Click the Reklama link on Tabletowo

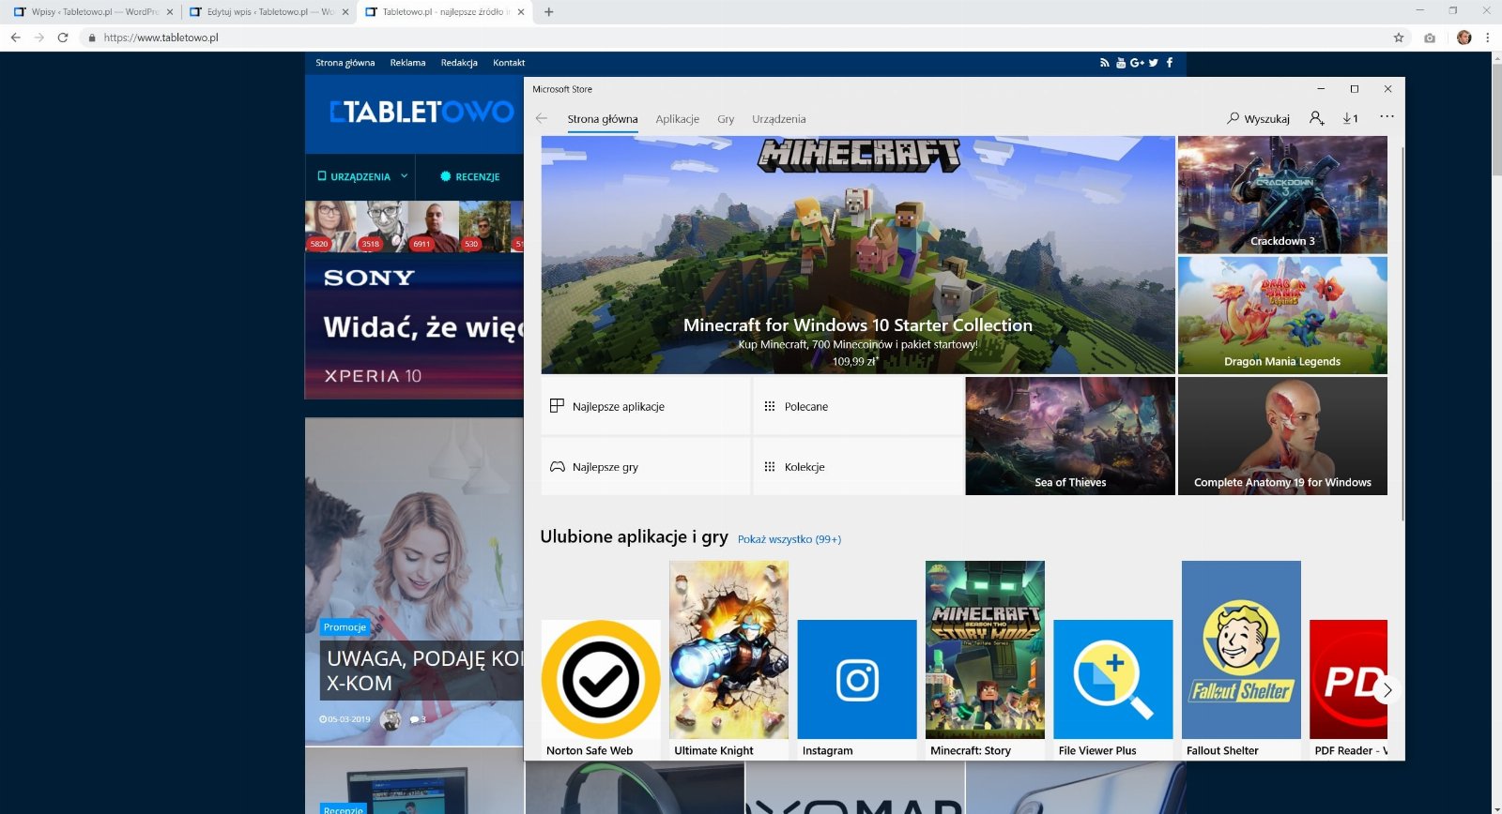[407, 63]
